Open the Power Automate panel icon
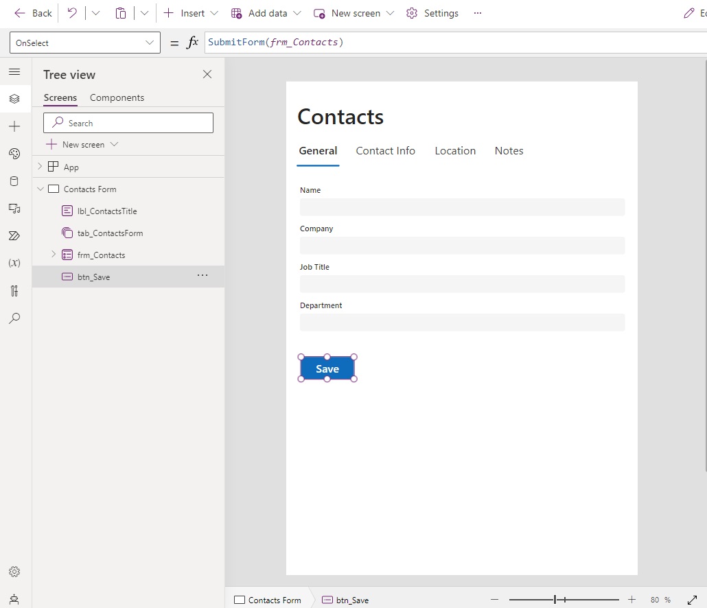 click(x=14, y=236)
